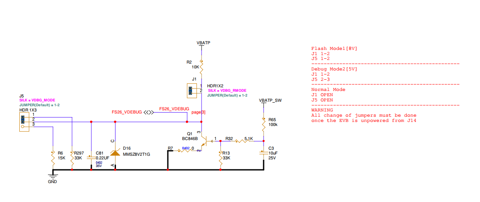The image size is (480, 202).
Task: Click the VBATP power rail label
Action: [203, 43]
